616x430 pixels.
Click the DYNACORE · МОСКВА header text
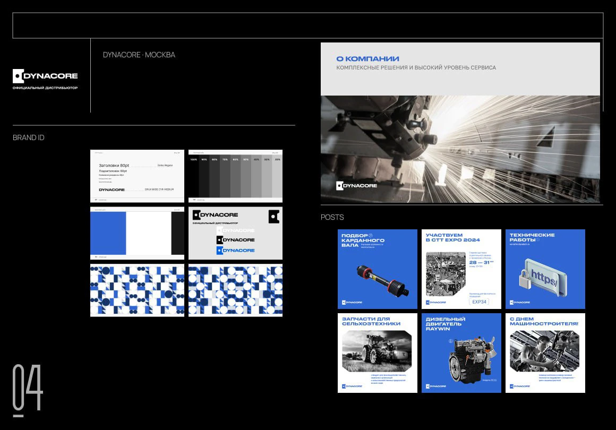139,55
